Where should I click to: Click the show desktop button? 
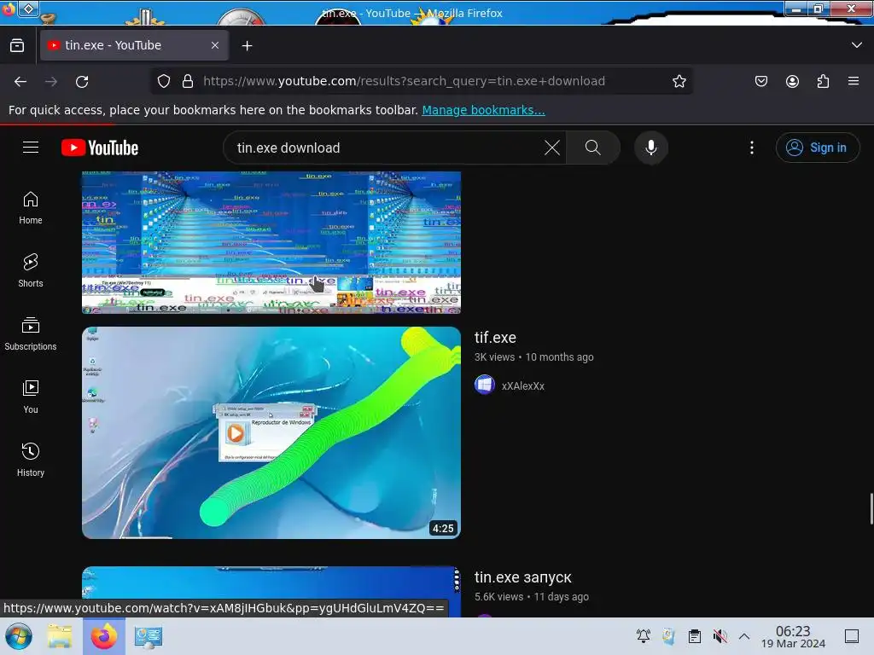(852, 636)
